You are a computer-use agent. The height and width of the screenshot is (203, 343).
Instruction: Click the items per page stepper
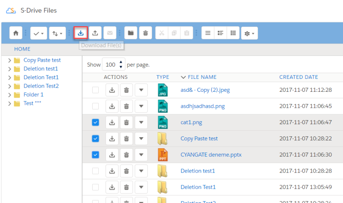tap(121, 64)
